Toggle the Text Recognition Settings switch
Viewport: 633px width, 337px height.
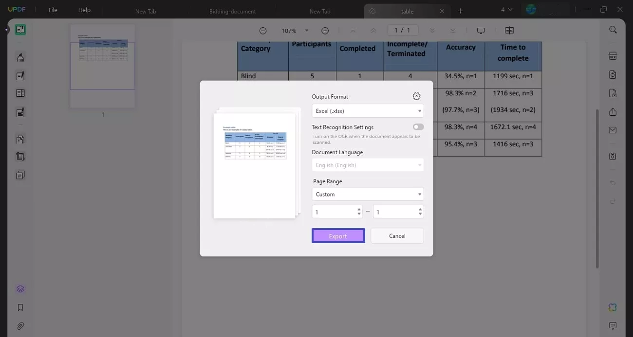click(418, 126)
